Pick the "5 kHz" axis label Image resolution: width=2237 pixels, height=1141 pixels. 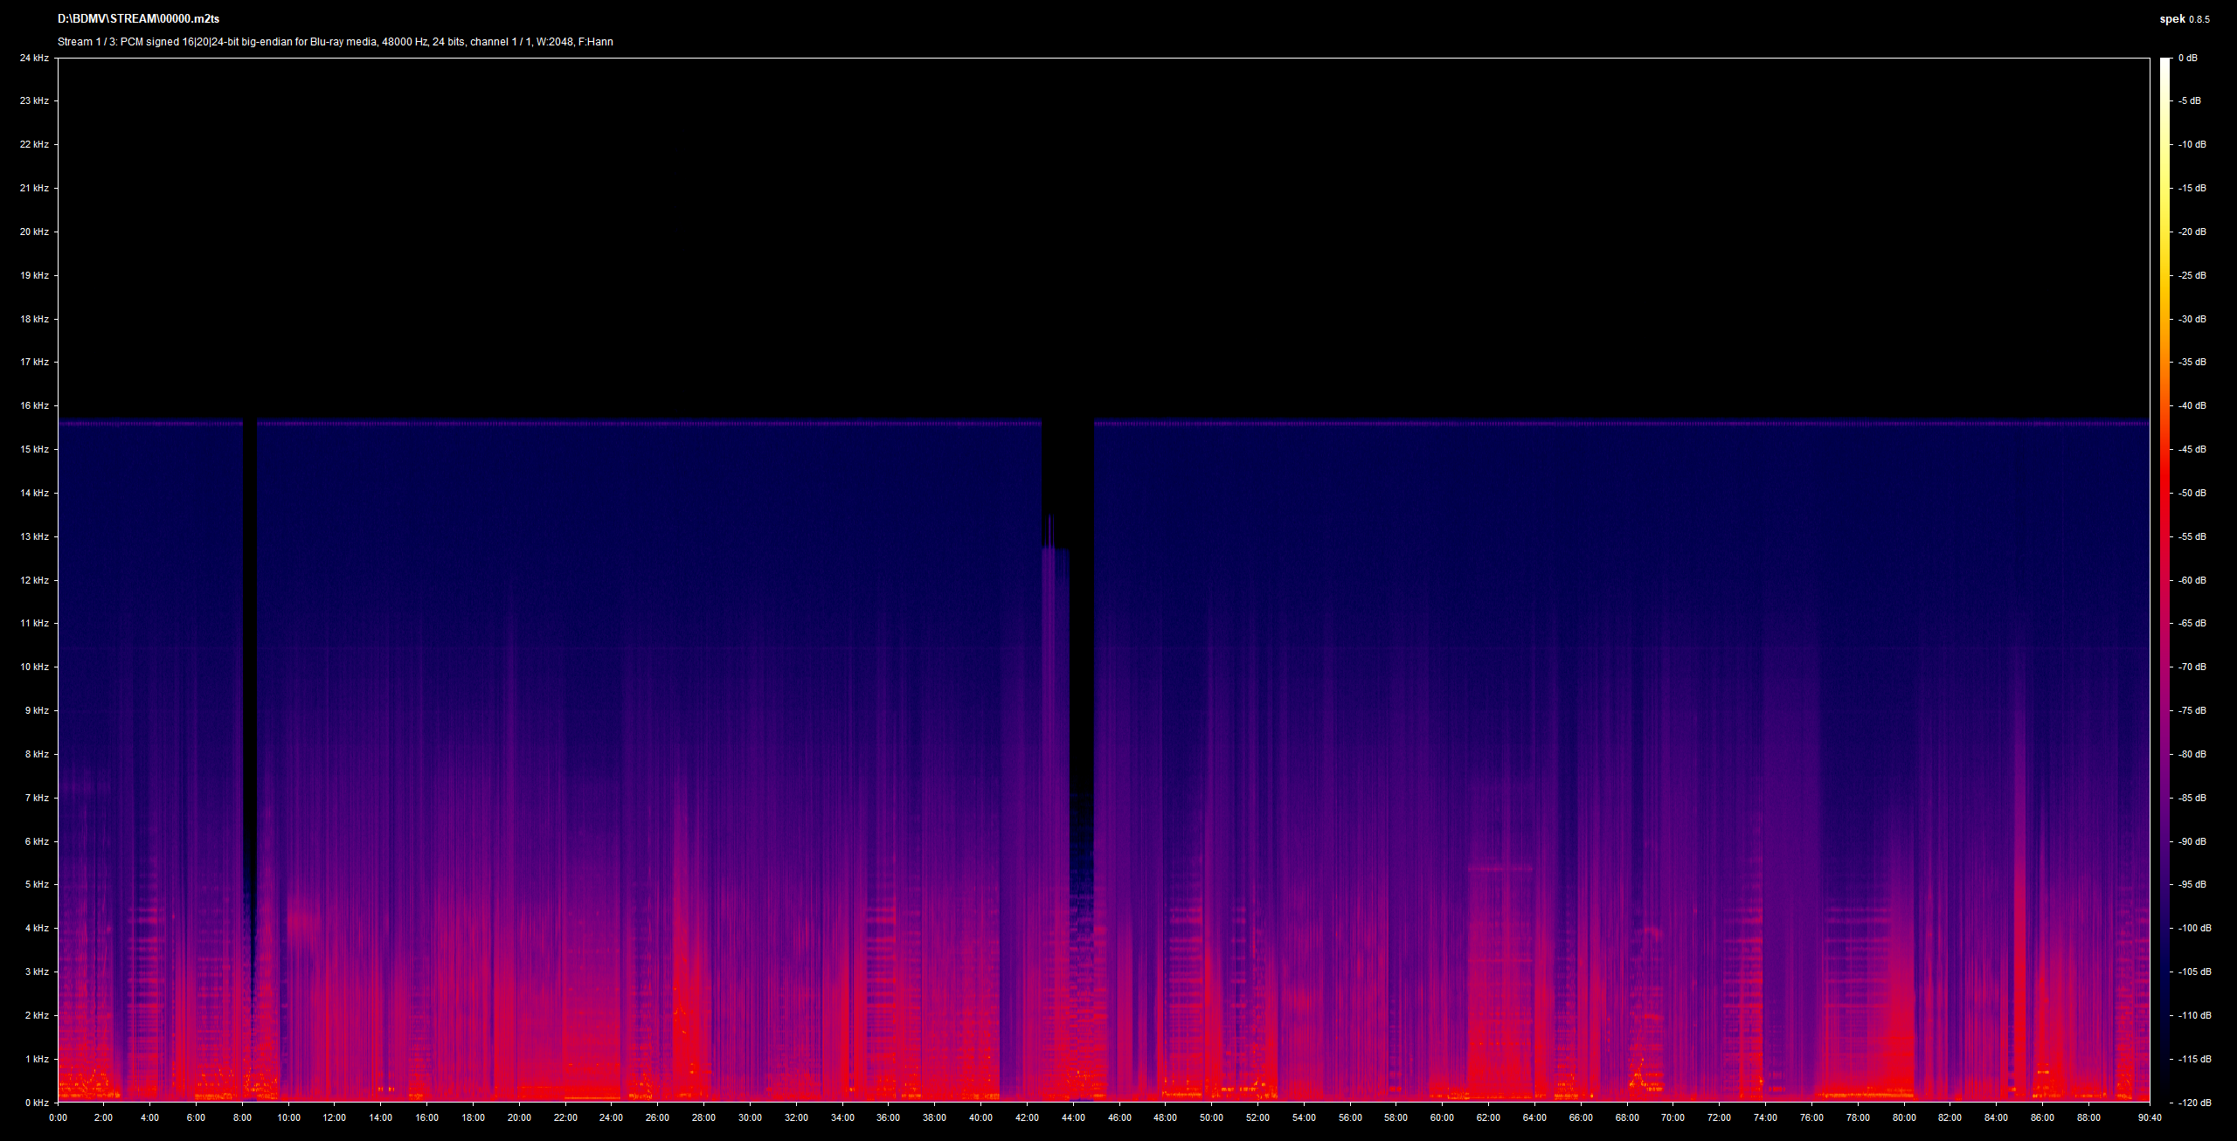coord(37,885)
